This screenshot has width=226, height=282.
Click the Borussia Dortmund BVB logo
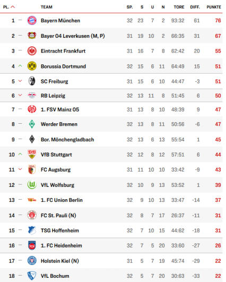coord(32,66)
